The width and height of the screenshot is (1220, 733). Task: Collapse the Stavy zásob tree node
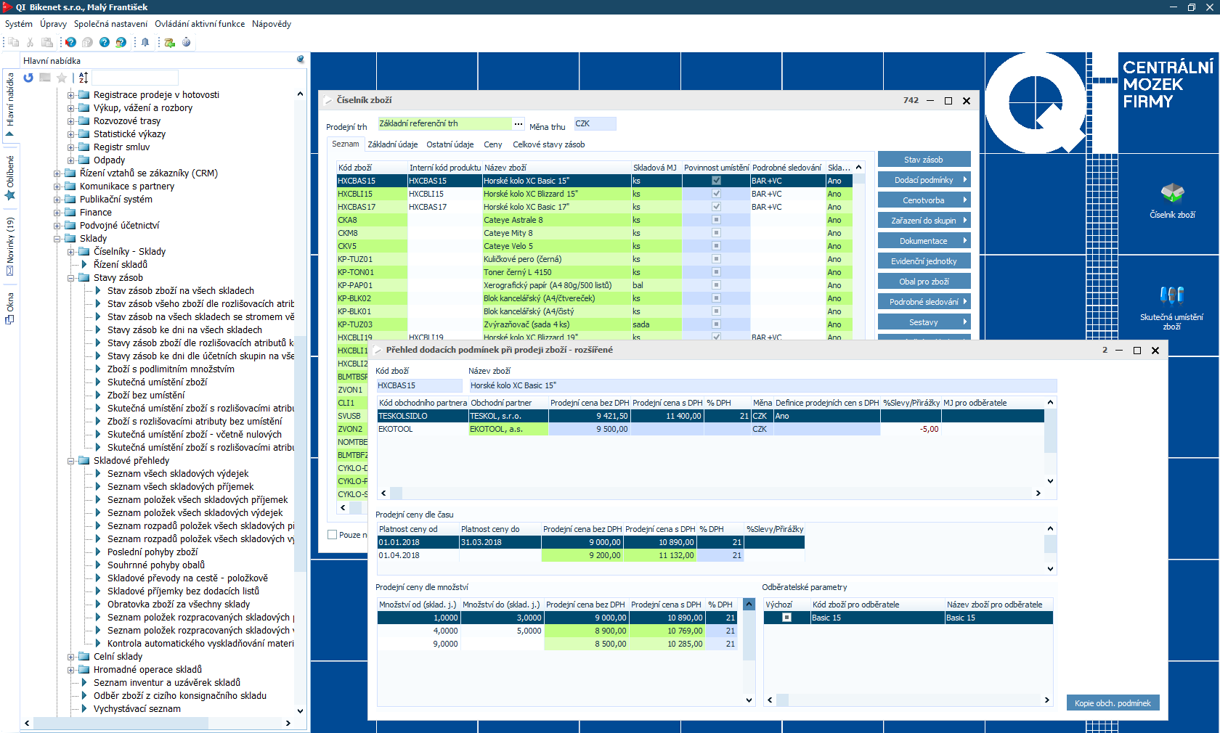click(x=72, y=278)
